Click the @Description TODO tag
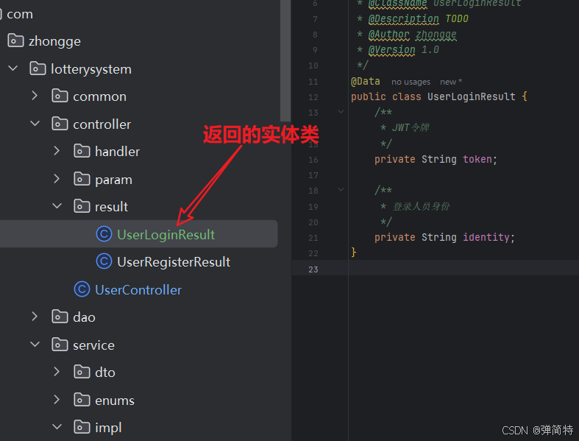Image resolution: width=579 pixels, height=441 pixels. pos(418,18)
